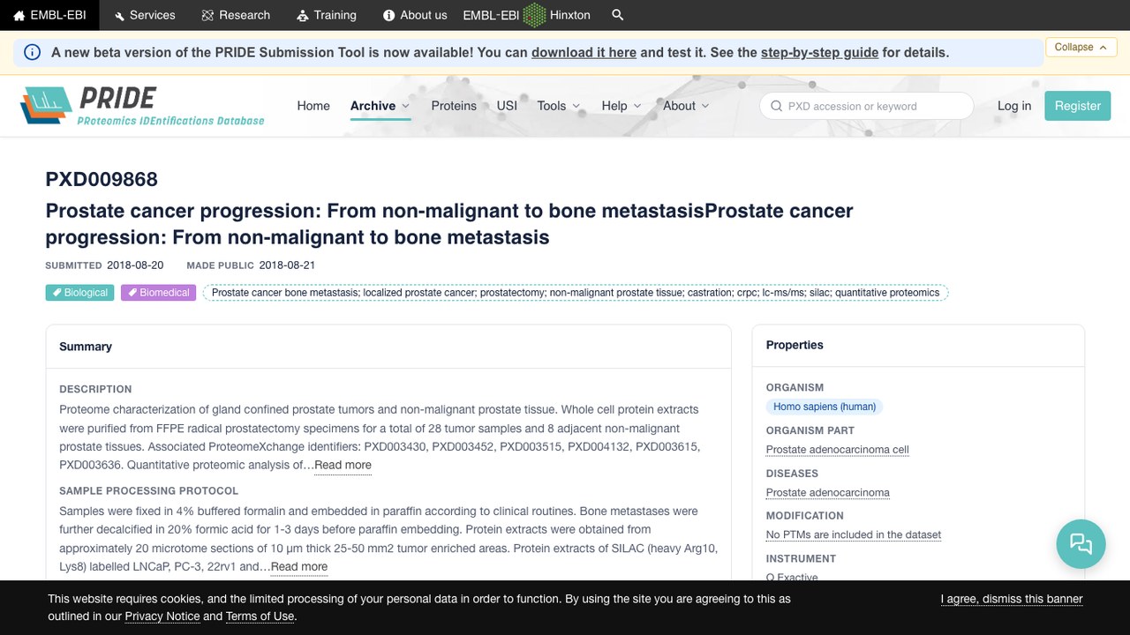Click 'No PTMs are included' modification link
1130x635 pixels.
tap(854, 534)
